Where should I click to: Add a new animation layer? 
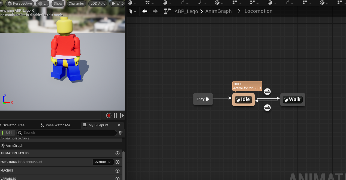[118, 153]
